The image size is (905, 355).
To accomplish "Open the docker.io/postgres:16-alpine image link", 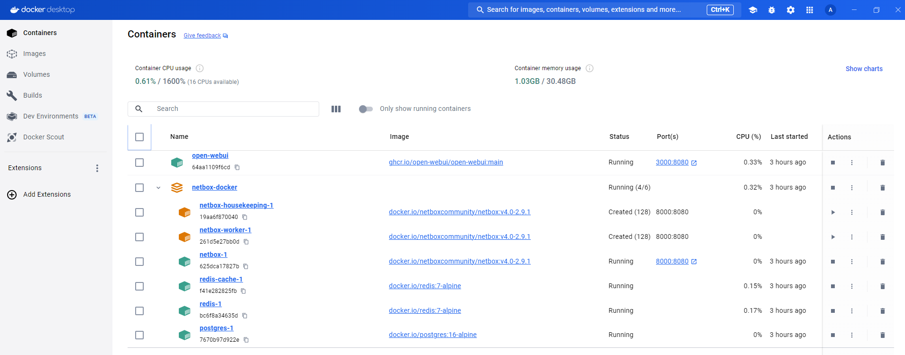I will point(433,335).
